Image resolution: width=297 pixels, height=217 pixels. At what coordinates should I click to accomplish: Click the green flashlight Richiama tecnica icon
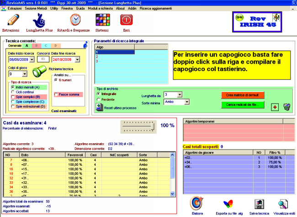click(x=39, y=71)
